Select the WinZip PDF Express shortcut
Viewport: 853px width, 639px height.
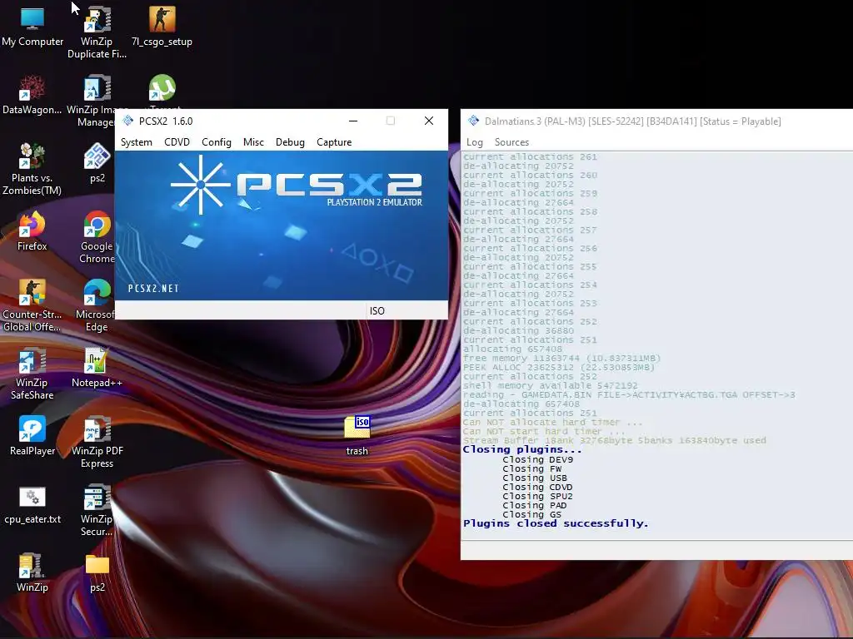(x=97, y=443)
